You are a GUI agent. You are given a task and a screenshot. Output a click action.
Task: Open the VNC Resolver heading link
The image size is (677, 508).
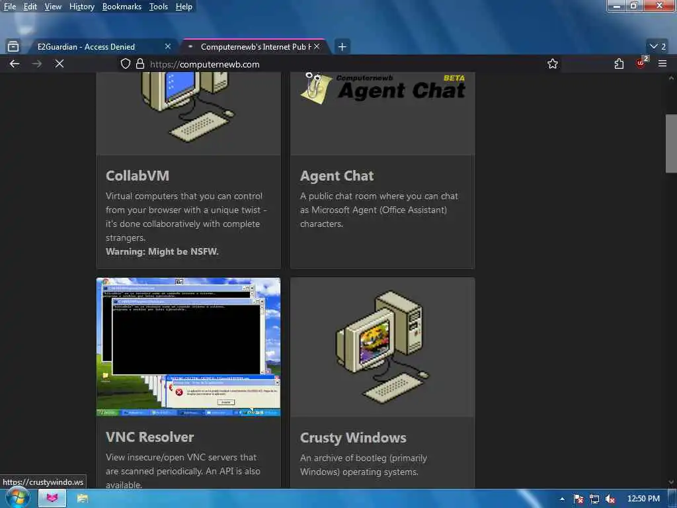(149, 437)
